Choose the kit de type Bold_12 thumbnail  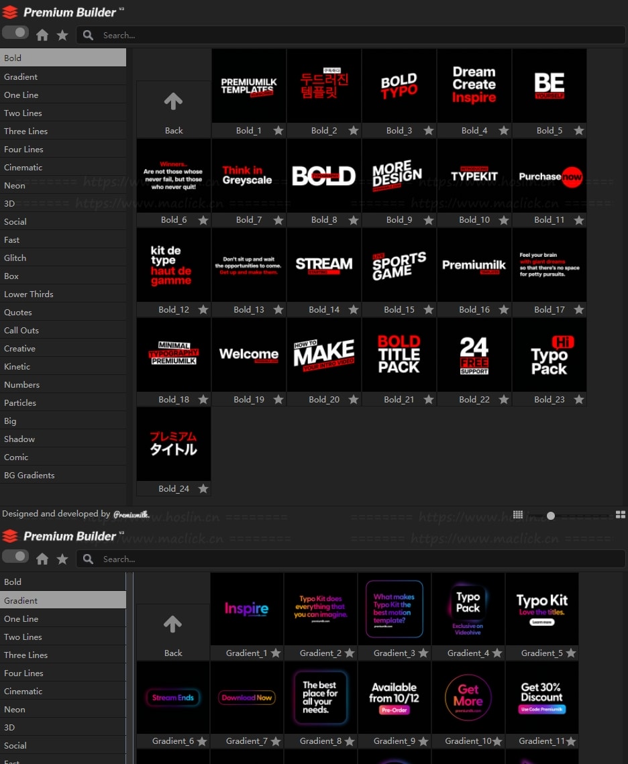coord(174,265)
